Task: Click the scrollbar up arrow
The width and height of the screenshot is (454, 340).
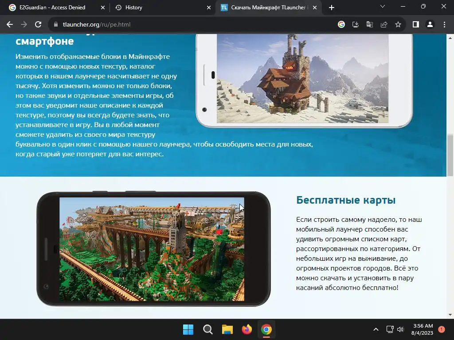Action: coord(450,38)
